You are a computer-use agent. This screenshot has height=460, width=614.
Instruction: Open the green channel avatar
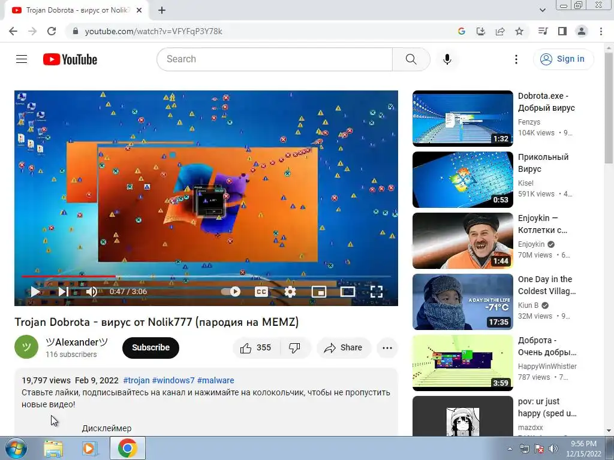(26, 347)
